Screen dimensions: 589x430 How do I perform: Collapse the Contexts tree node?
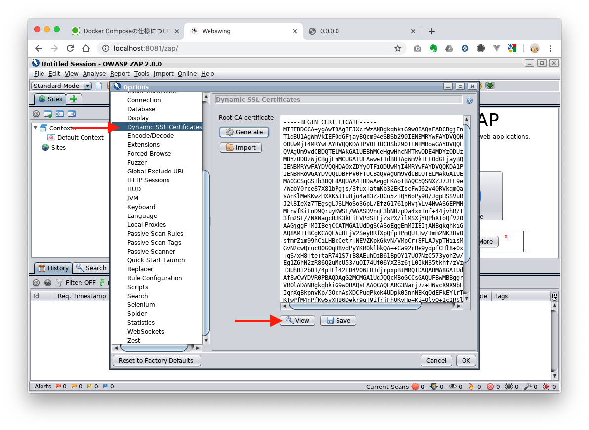coord(35,128)
